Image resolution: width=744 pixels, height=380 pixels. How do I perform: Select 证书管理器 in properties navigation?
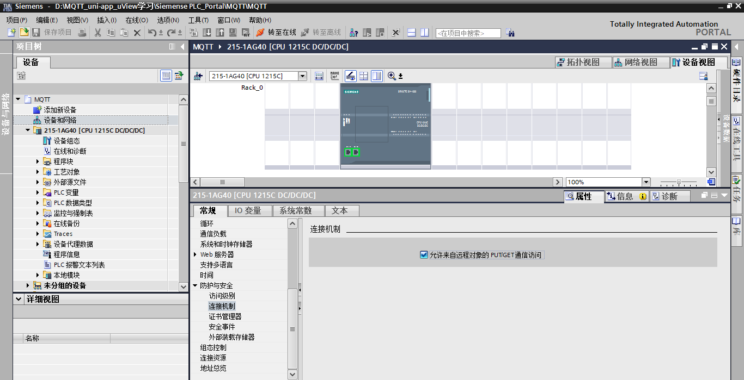pos(225,316)
